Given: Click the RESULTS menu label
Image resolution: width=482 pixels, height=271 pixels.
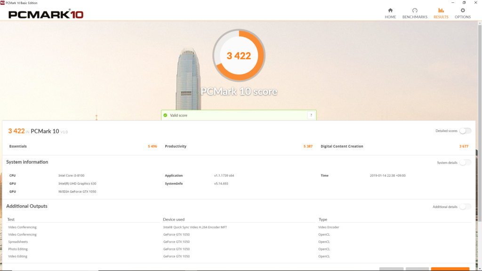Looking at the screenshot, I should (441, 17).
